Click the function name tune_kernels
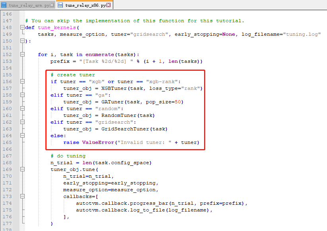The width and height of the screenshot is (327, 231). (57, 27)
